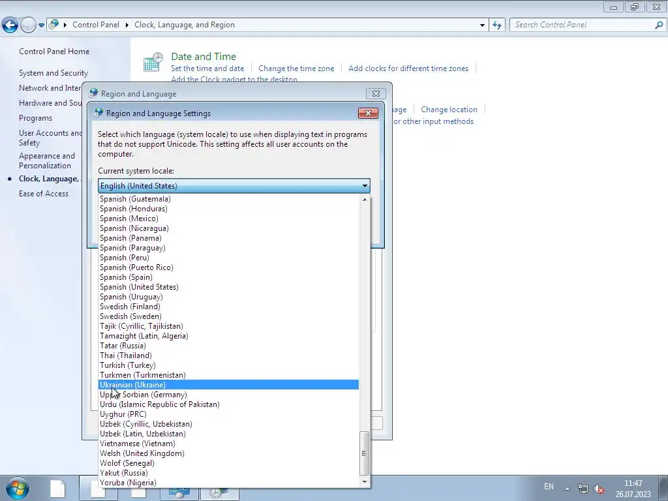Select Turkmen (Turkmenistan) locale

(229, 375)
